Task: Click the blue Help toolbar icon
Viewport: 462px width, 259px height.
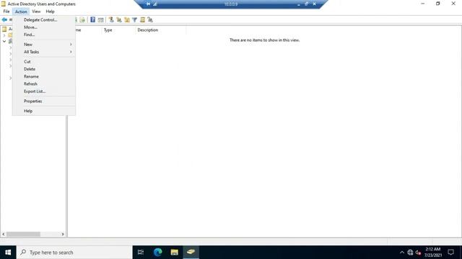Action: click(93, 19)
